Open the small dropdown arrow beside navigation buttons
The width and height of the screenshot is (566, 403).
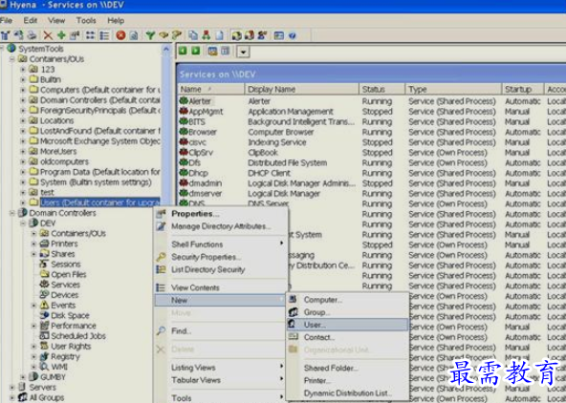243,52
